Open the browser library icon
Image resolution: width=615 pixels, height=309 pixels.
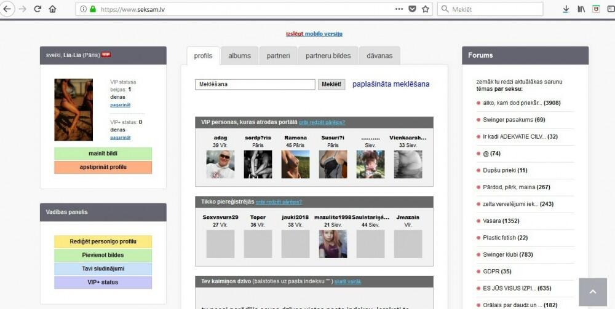[581, 9]
